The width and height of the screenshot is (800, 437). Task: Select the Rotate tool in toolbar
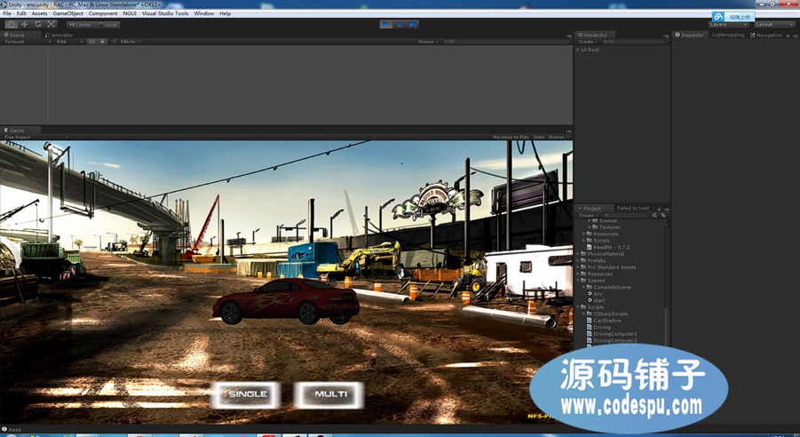[x=38, y=25]
